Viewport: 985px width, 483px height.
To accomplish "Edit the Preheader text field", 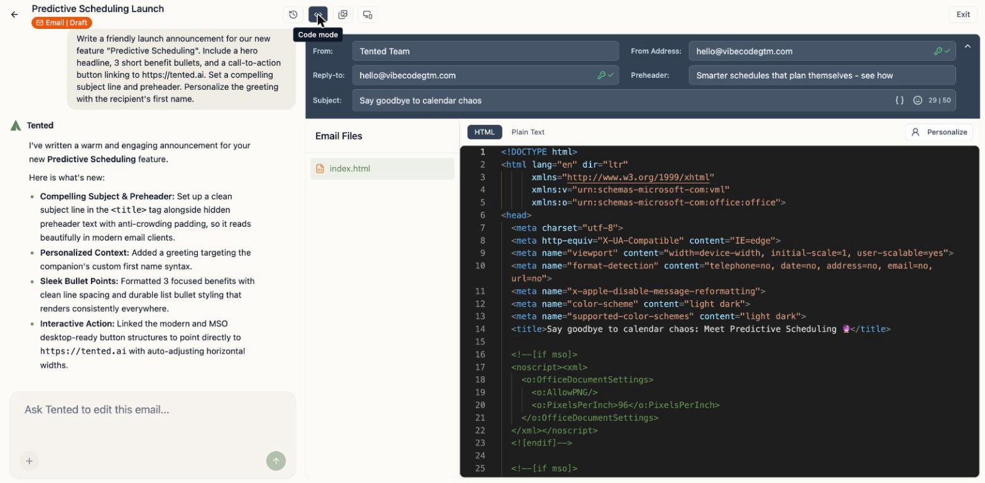I will [822, 75].
